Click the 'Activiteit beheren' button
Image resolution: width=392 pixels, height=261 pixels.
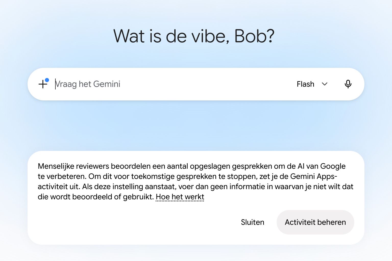tap(315, 222)
